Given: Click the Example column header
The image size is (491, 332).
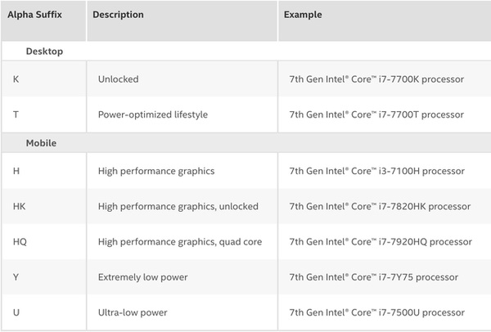Looking at the screenshot, I should (x=303, y=15).
